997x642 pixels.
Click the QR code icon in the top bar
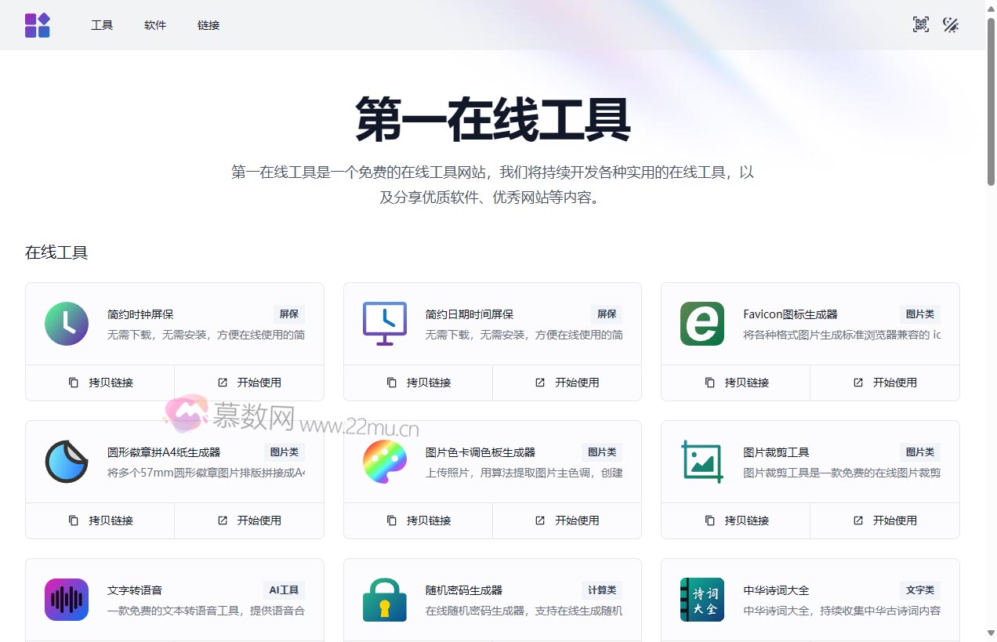(x=920, y=24)
